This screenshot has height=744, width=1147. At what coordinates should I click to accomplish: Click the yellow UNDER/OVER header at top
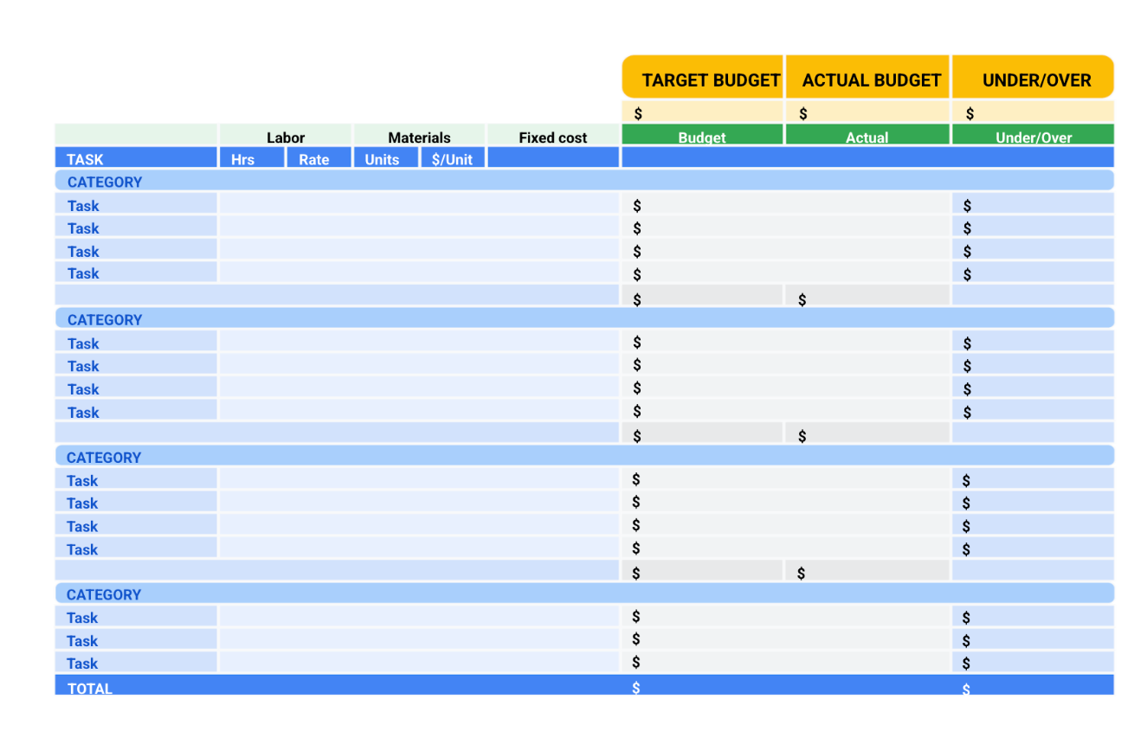(1033, 80)
